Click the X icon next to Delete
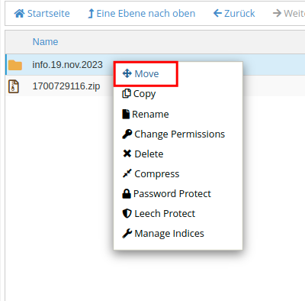The height and width of the screenshot is (301, 305). pyautogui.click(x=127, y=154)
